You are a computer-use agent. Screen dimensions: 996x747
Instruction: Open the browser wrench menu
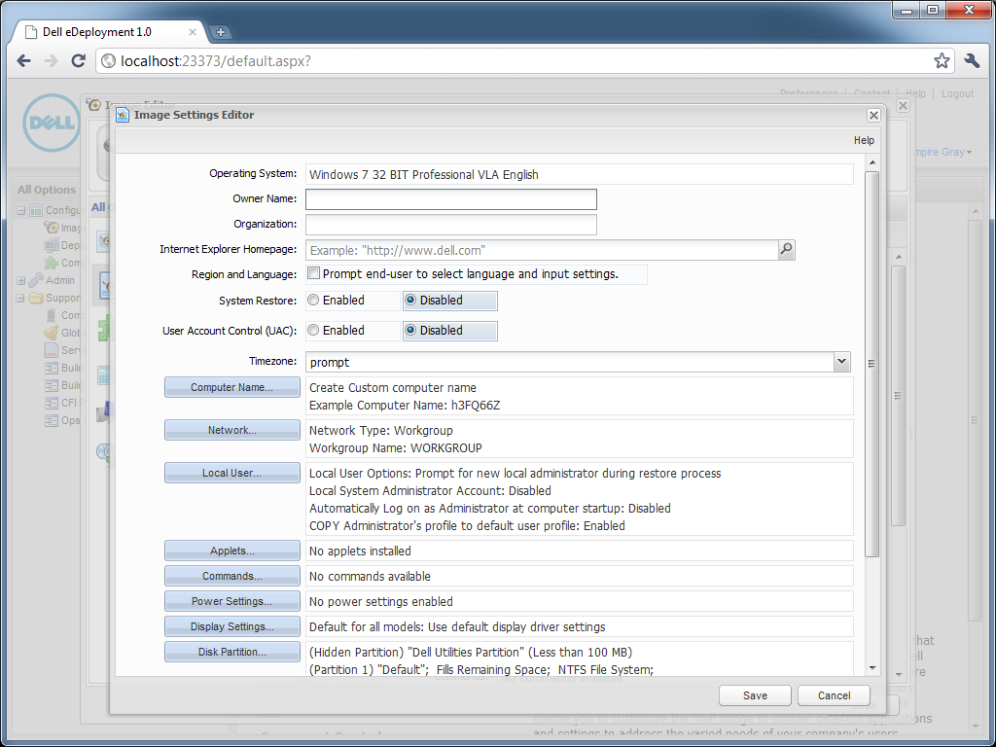coord(972,61)
